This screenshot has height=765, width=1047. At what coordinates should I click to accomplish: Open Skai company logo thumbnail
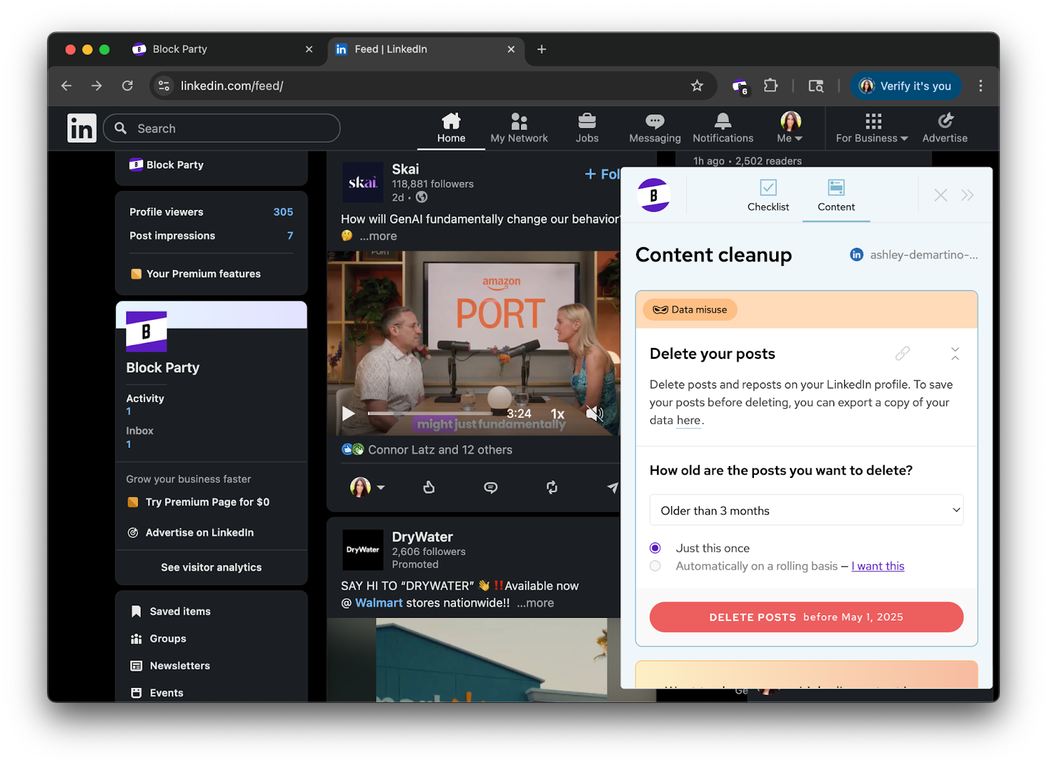(x=363, y=182)
